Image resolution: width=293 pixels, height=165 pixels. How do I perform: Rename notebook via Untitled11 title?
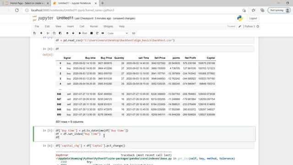[65, 18]
